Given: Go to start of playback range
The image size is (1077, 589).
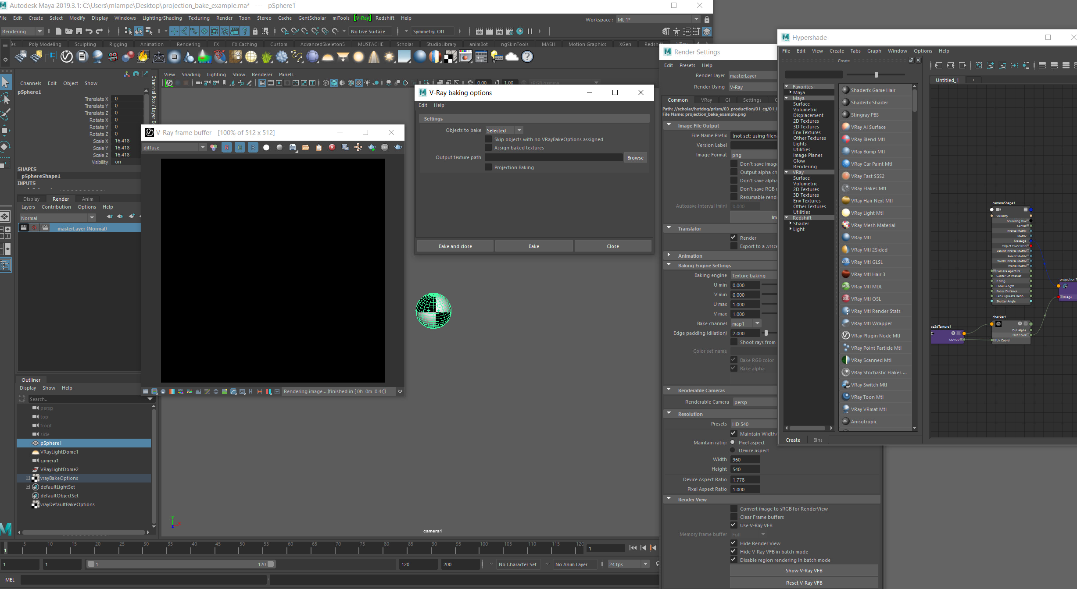Looking at the screenshot, I should point(633,548).
